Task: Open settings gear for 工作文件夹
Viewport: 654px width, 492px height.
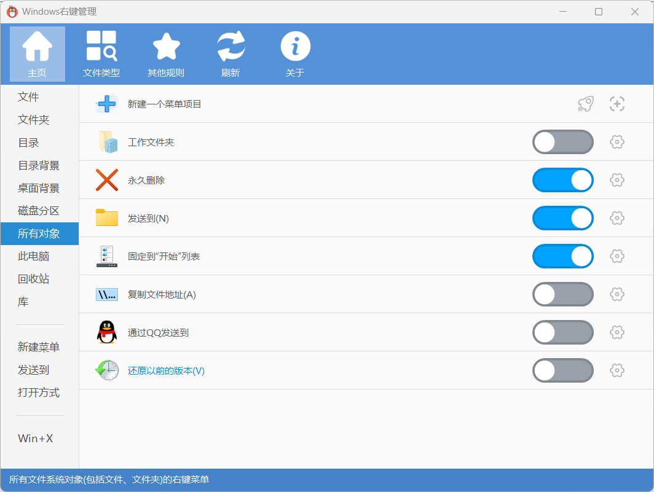Action: pyautogui.click(x=617, y=142)
